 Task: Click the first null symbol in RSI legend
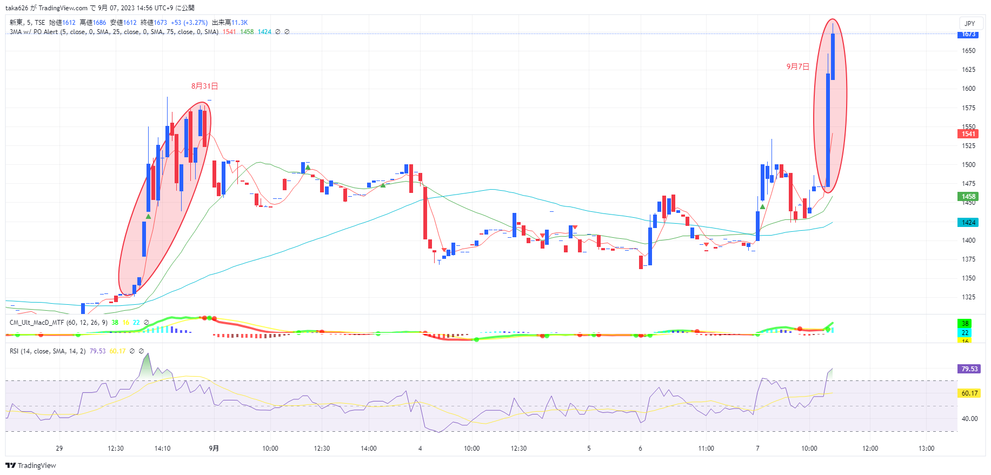click(132, 351)
